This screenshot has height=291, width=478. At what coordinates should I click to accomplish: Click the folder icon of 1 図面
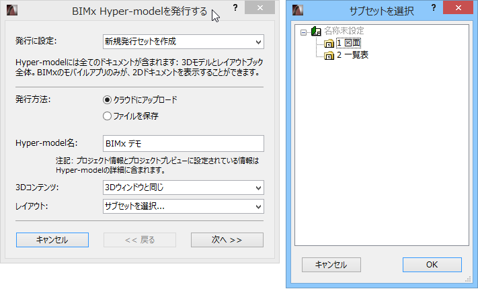[329, 44]
